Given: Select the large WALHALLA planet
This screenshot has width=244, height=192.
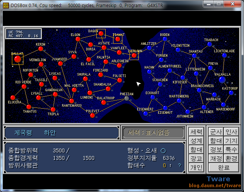Looking at the screenshot, I should [222, 80].
